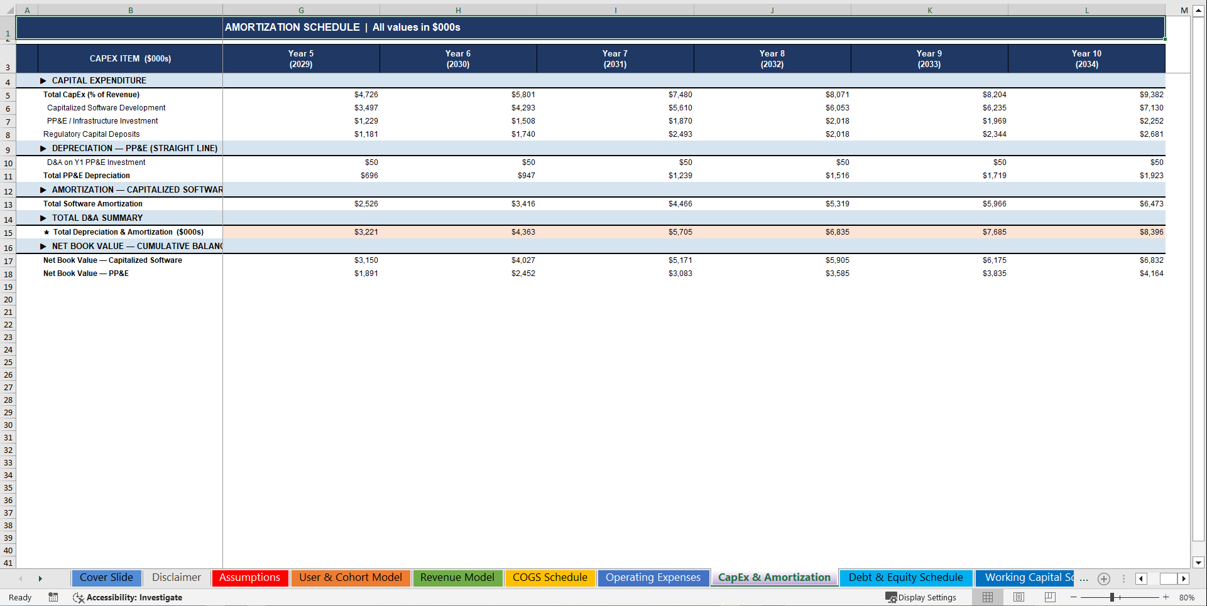This screenshot has width=1207, height=606.
Task: Collapse the NET BOOK VALUE section
Action: pos(43,246)
